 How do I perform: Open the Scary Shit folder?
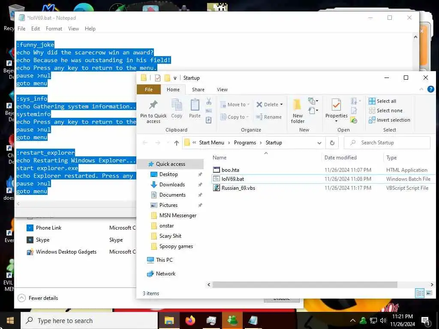click(170, 236)
